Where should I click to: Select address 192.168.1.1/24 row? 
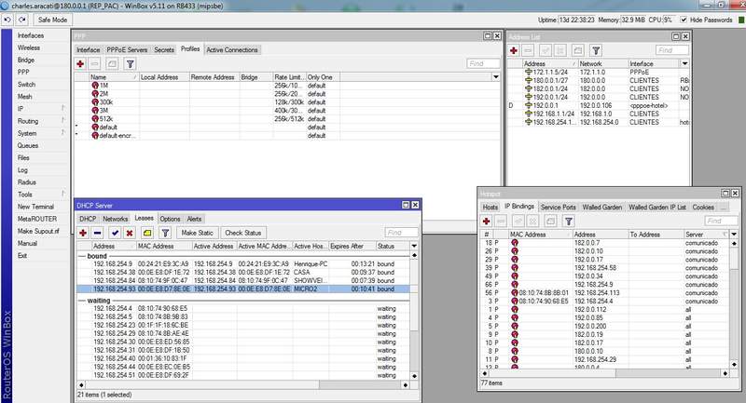[x=599, y=114]
